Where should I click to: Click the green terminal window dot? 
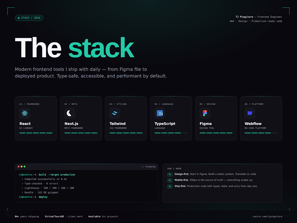coord(24,167)
